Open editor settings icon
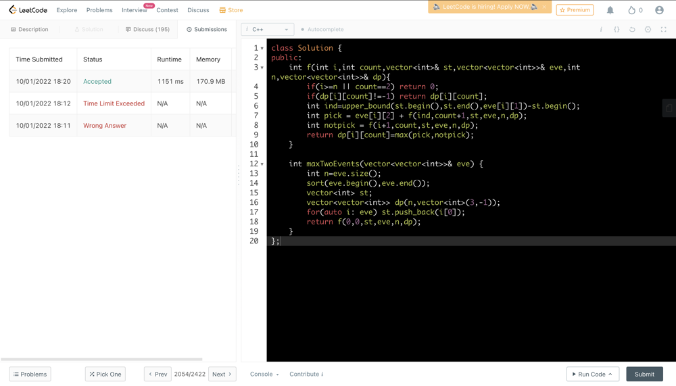This screenshot has height=386, width=676. coord(648,29)
